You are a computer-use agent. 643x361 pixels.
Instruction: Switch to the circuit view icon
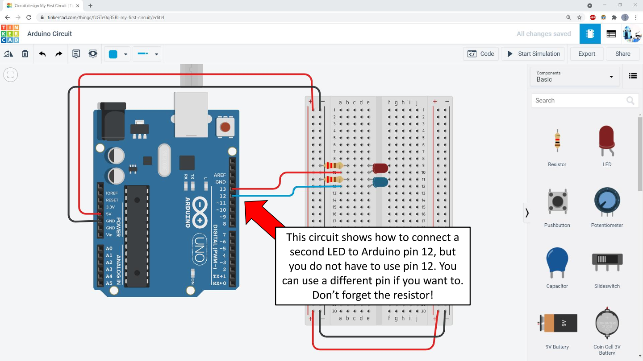coord(590,34)
